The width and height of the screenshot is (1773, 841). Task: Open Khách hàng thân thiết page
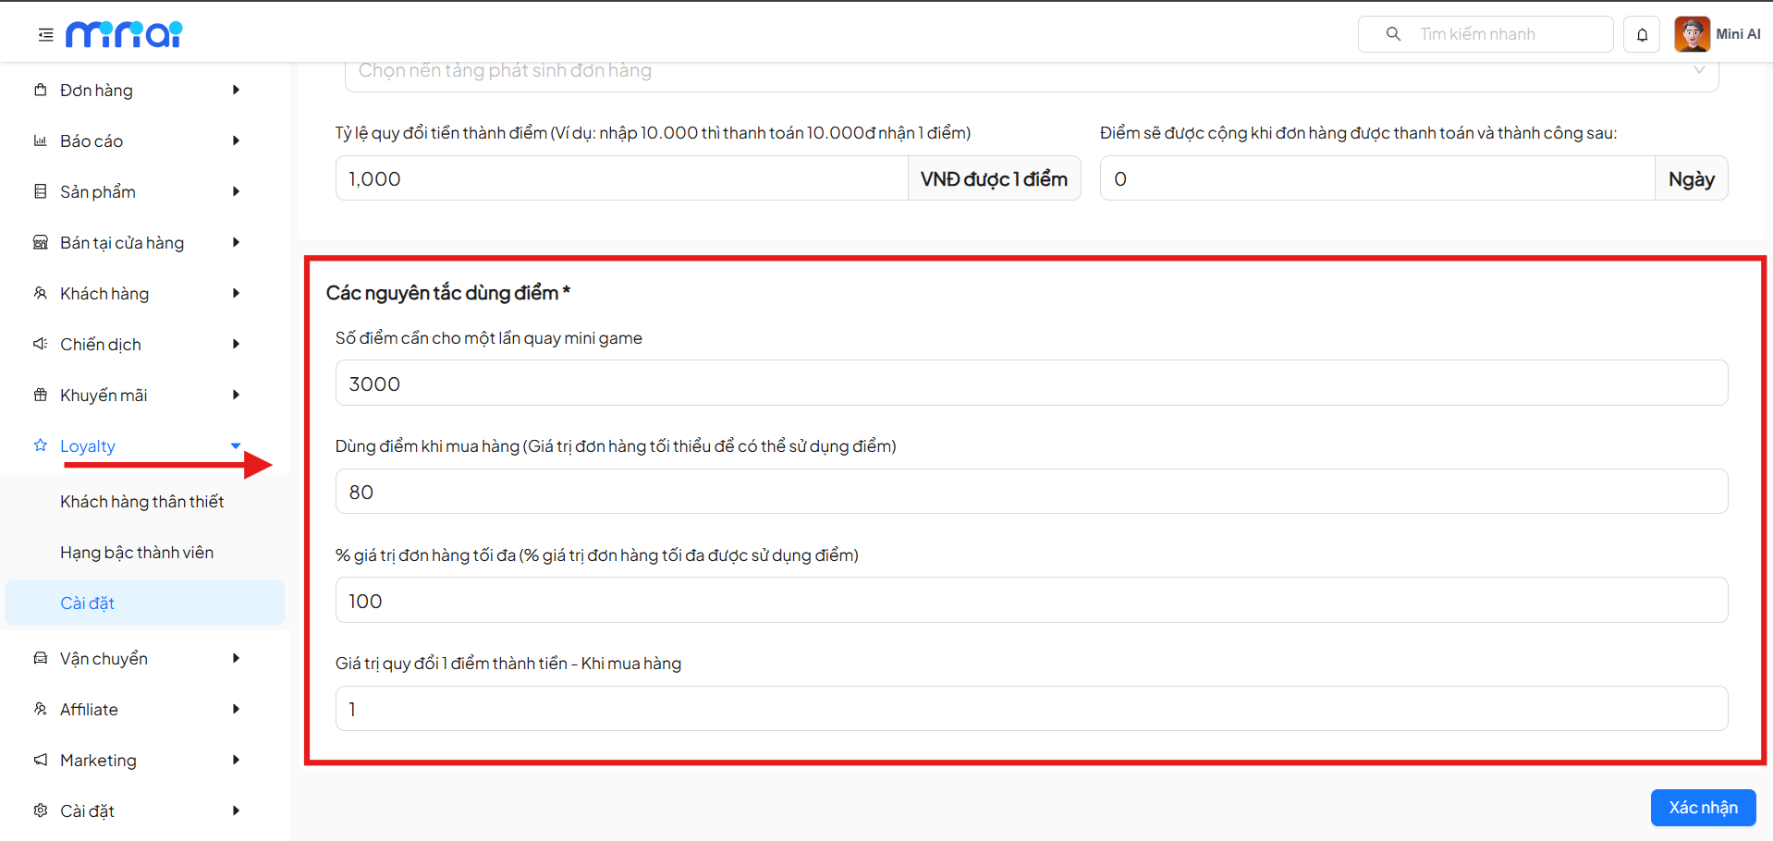tap(142, 501)
